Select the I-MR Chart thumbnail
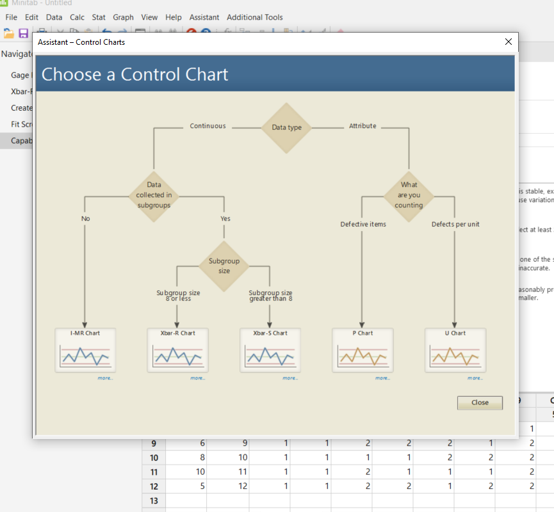554x512 pixels. tap(85, 351)
